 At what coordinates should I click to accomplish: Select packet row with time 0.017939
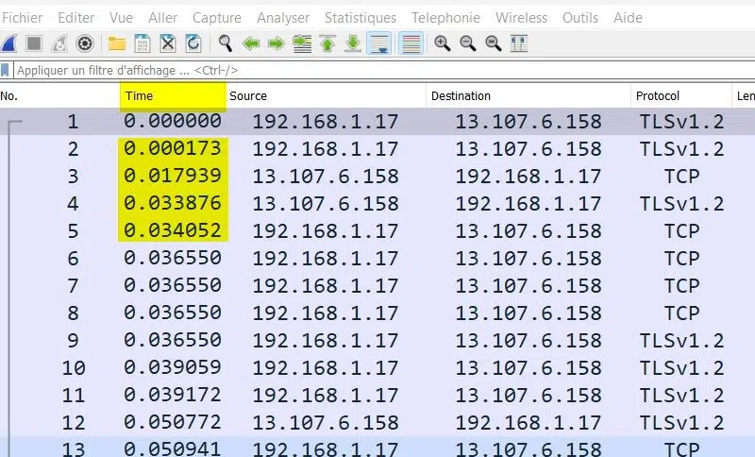377,177
